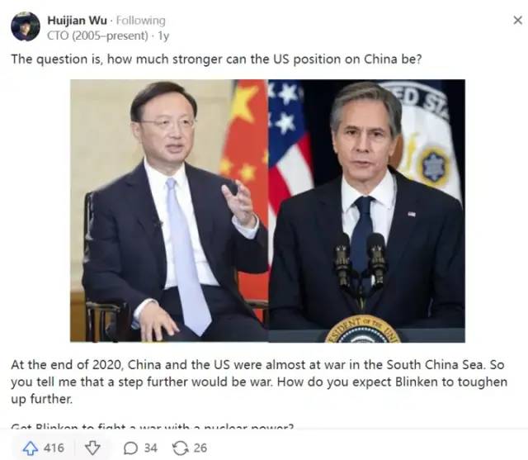Select the heading about US position on China
Viewport: 528px width, 460px height.
click(216, 59)
